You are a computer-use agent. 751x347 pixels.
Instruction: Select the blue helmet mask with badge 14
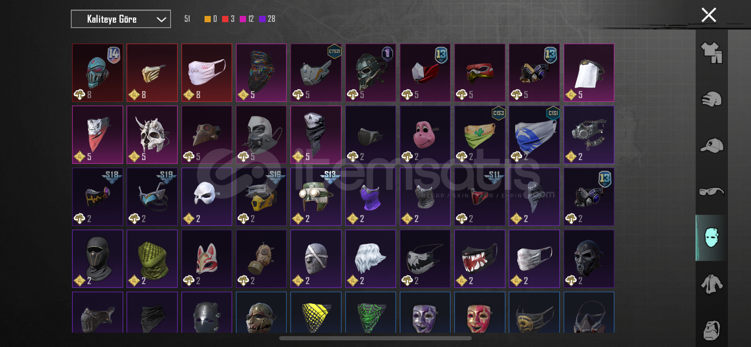point(98,73)
